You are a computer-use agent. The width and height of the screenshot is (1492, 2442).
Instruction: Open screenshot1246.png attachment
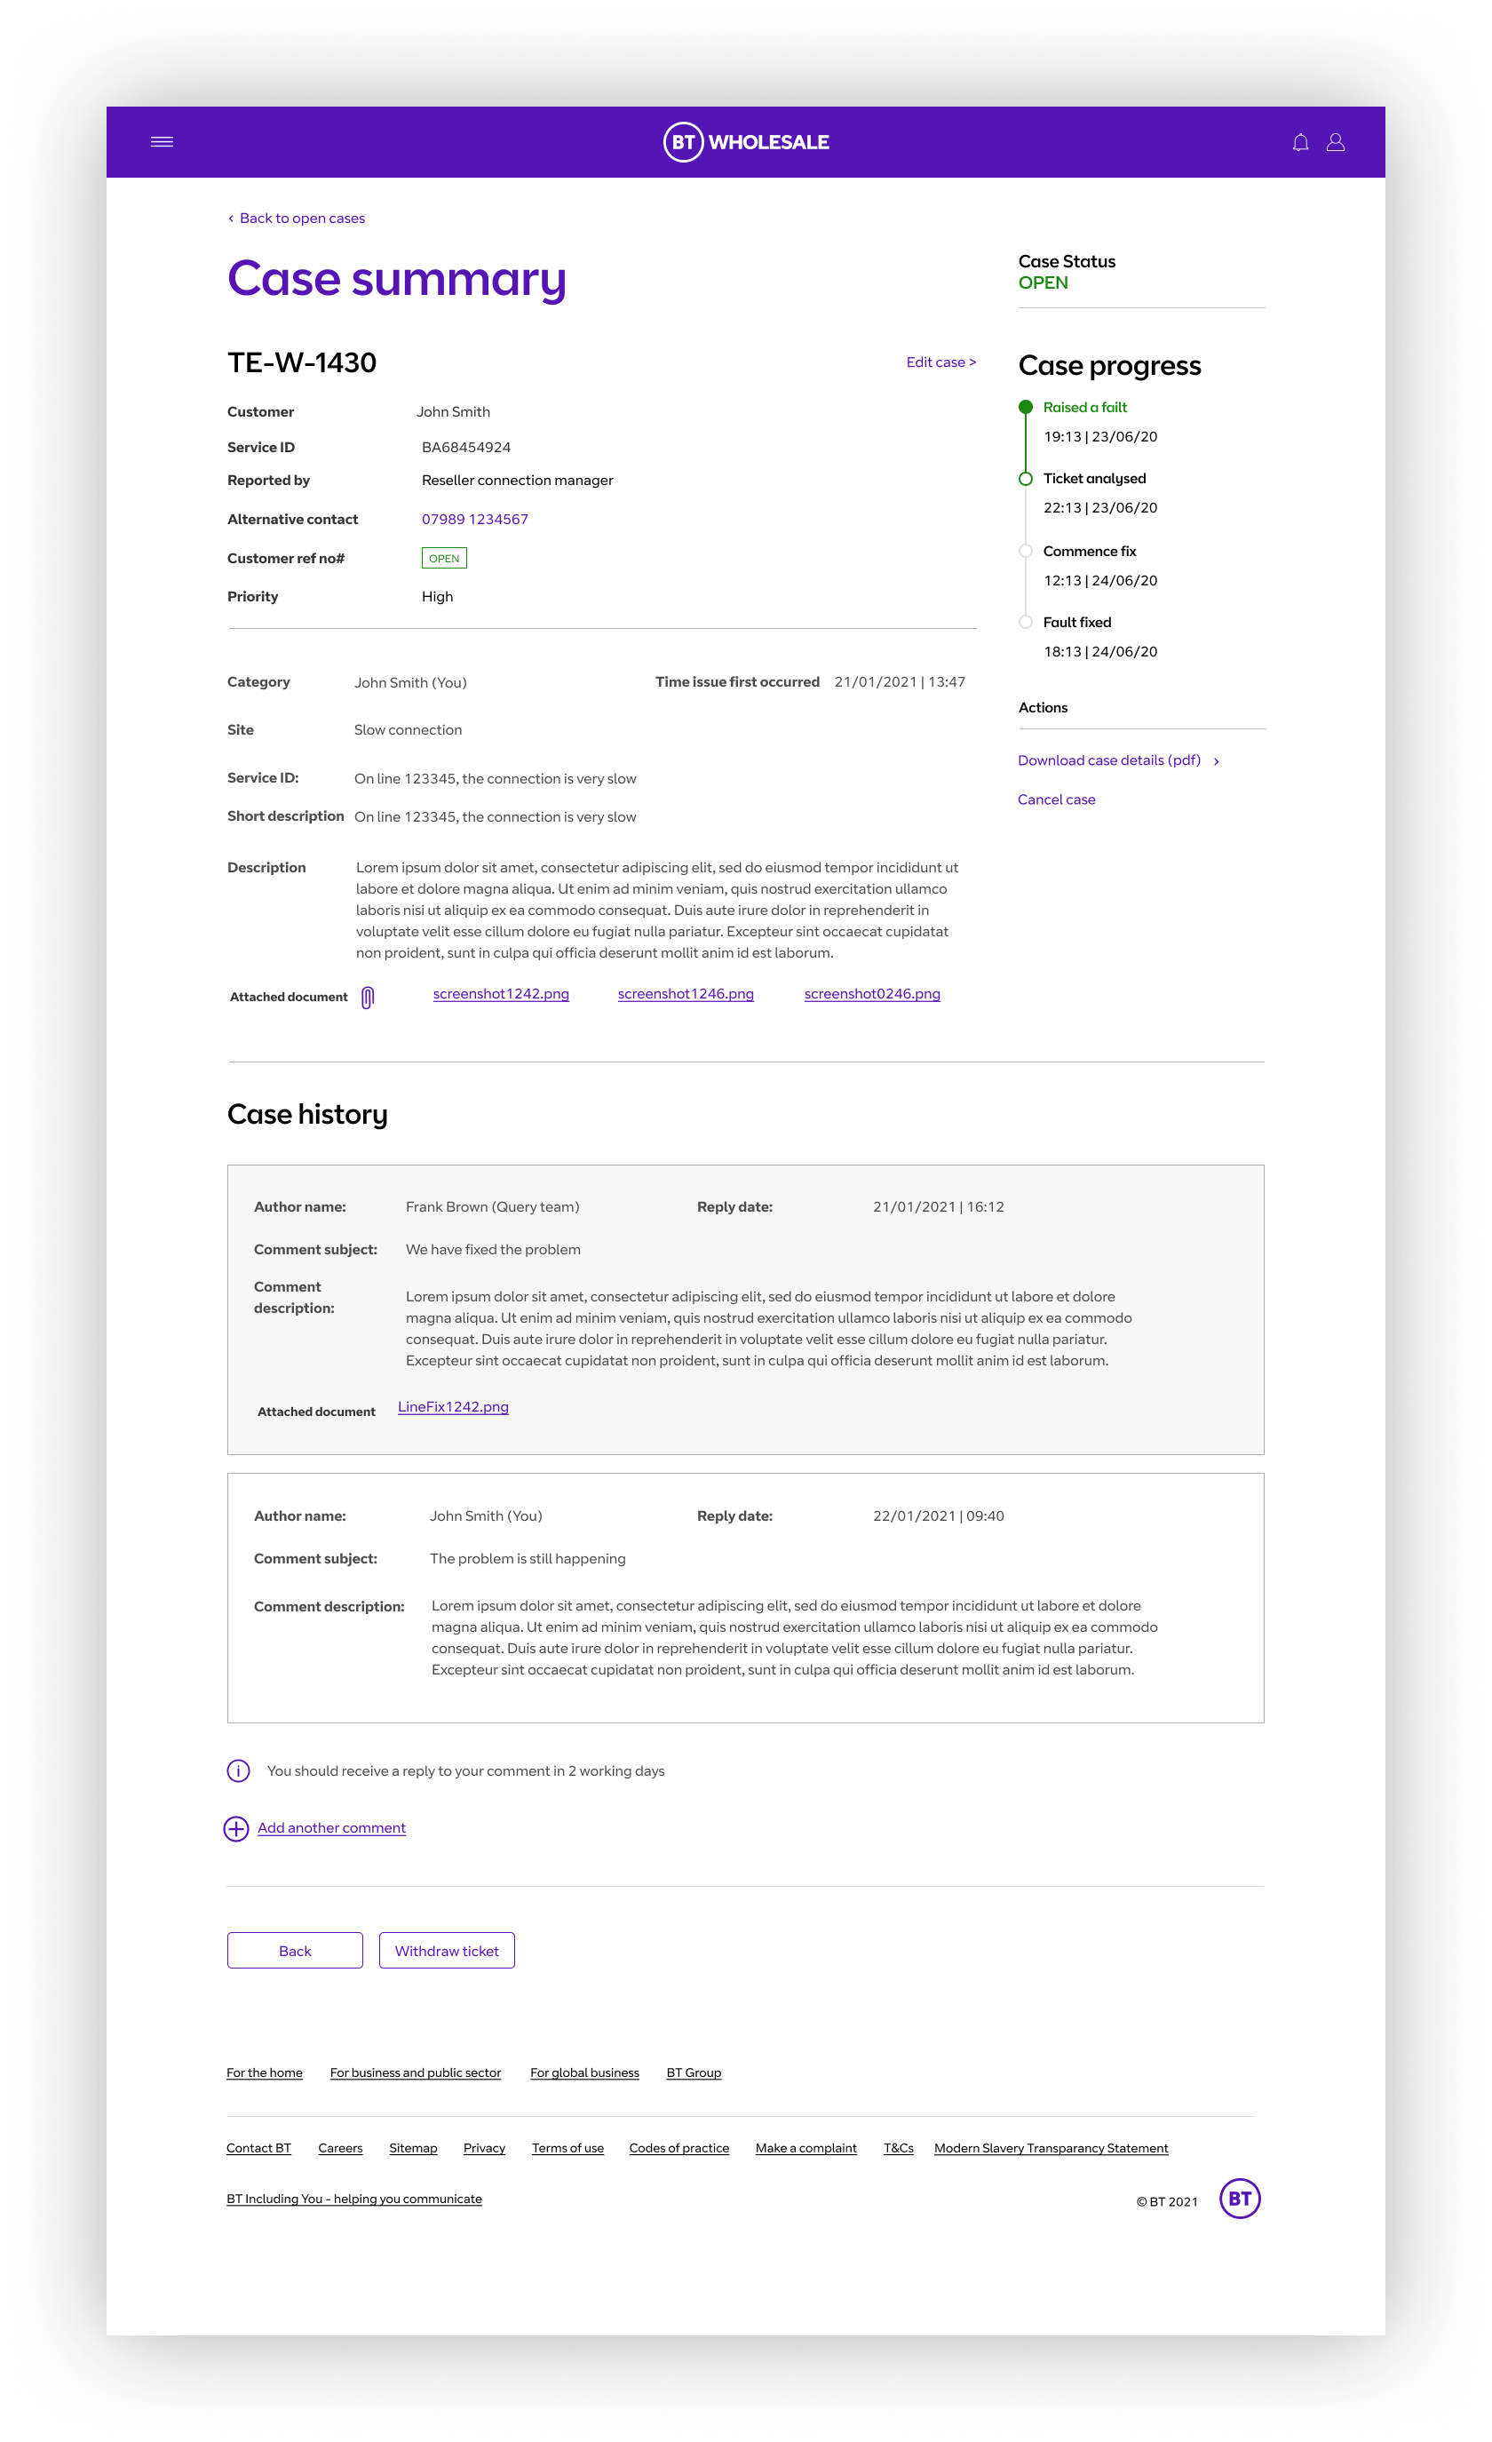tap(686, 994)
